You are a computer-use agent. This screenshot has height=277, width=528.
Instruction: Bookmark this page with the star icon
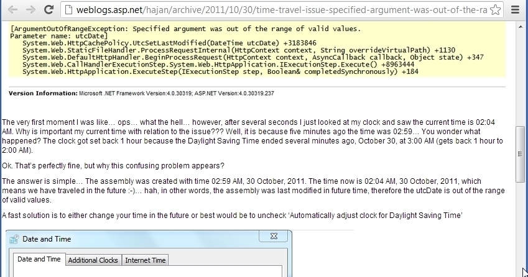click(496, 10)
